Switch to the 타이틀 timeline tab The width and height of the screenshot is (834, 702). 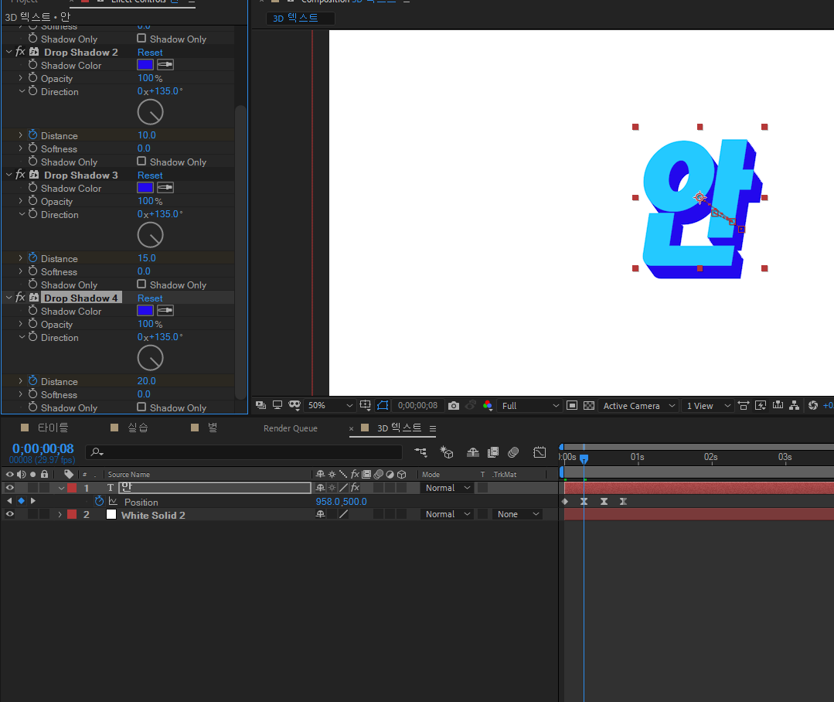(x=53, y=428)
